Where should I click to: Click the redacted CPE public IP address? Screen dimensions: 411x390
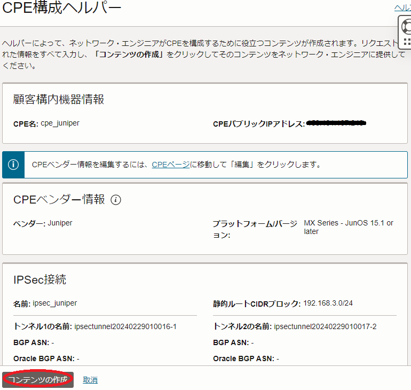click(x=337, y=123)
